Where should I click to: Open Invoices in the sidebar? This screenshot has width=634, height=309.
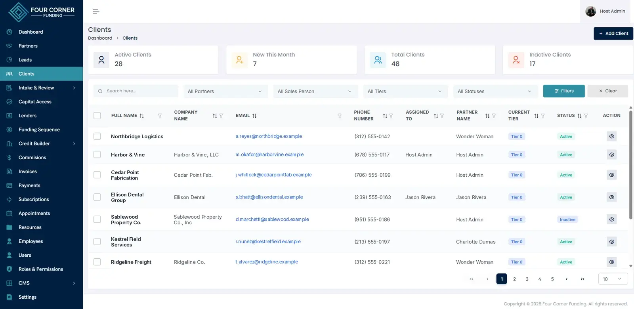(x=41, y=172)
